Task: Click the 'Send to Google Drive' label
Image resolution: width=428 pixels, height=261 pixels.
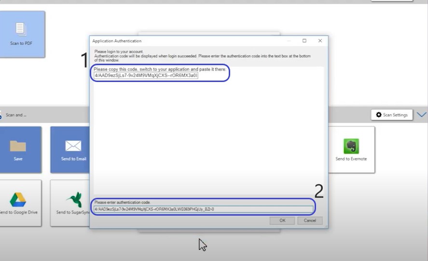Action: click(x=18, y=212)
